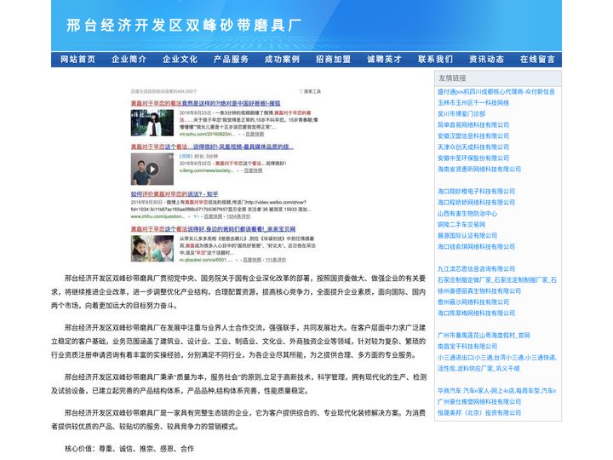Click the site title 邢台经济开发区双峰砂带磨具厂
Image resolution: width=613 pixels, height=460 pixels.
point(184,25)
